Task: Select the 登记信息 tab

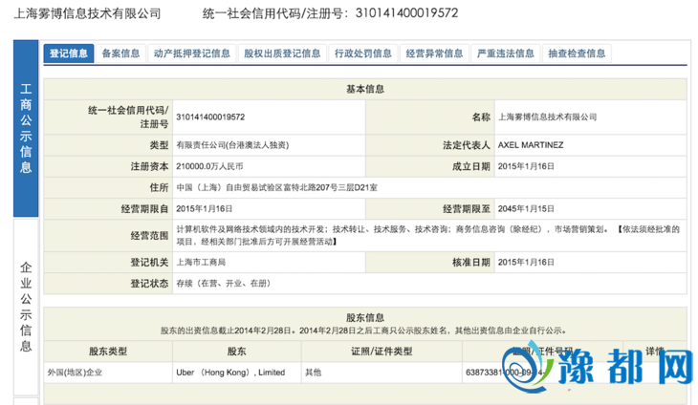Action: click(68, 53)
